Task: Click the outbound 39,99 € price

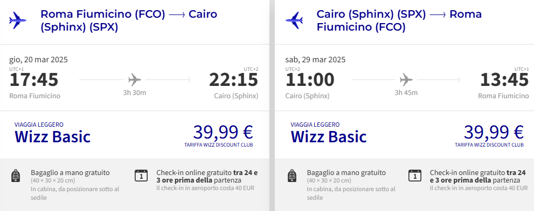Action: pos(223,132)
